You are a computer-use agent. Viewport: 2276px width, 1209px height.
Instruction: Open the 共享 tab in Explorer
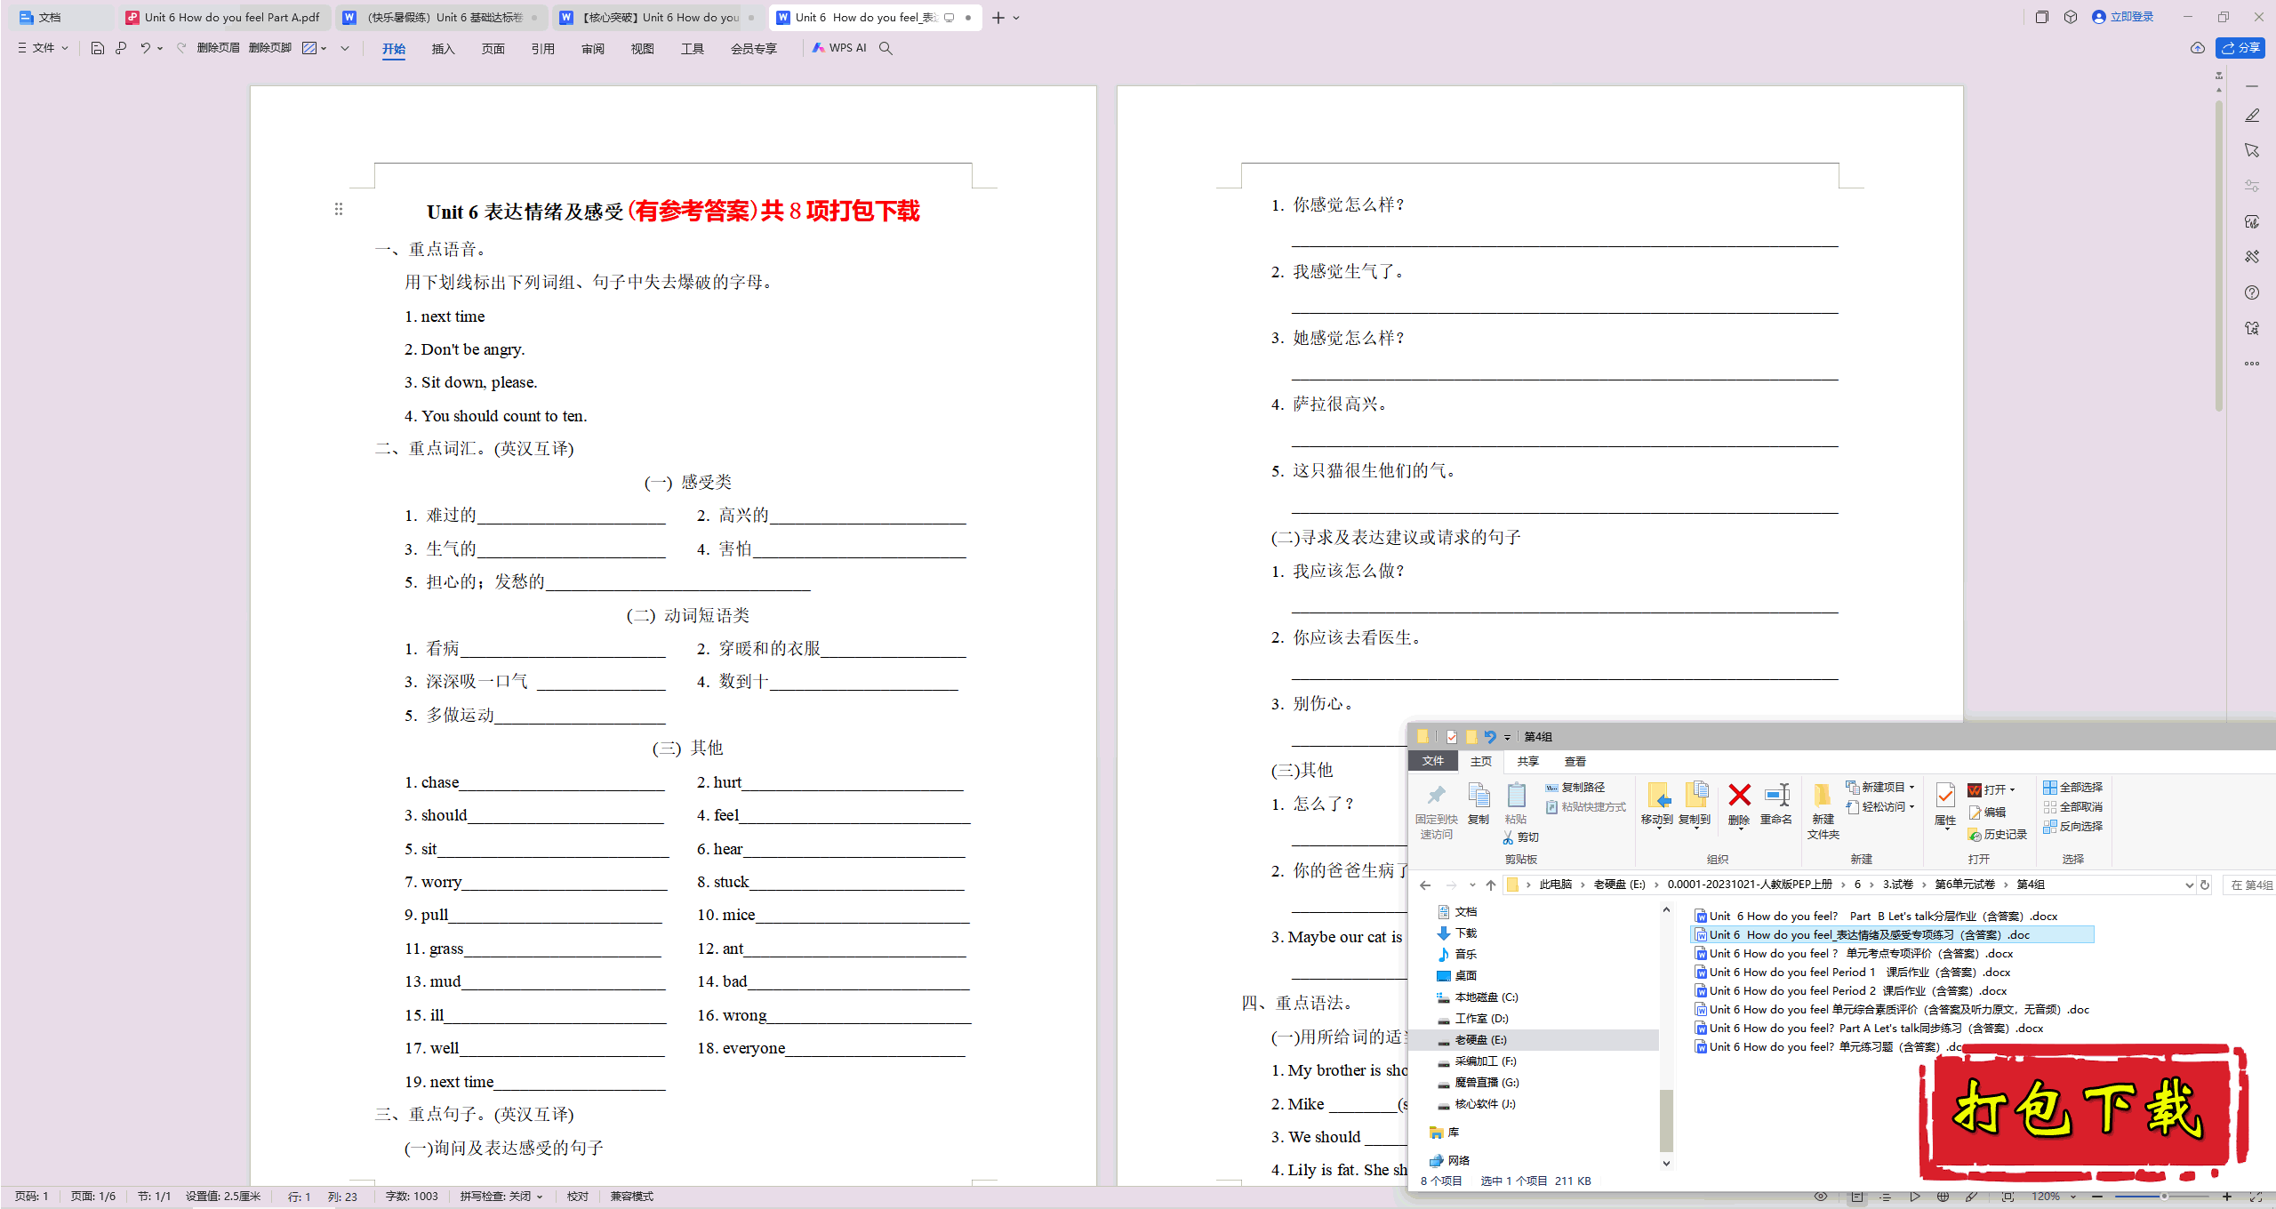[1528, 762]
